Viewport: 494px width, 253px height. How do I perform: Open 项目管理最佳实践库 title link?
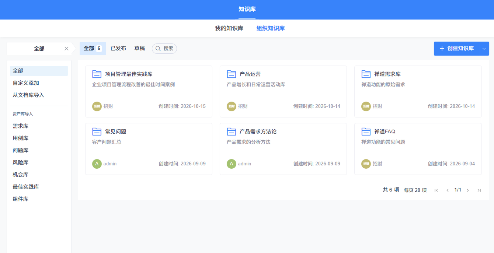click(129, 74)
